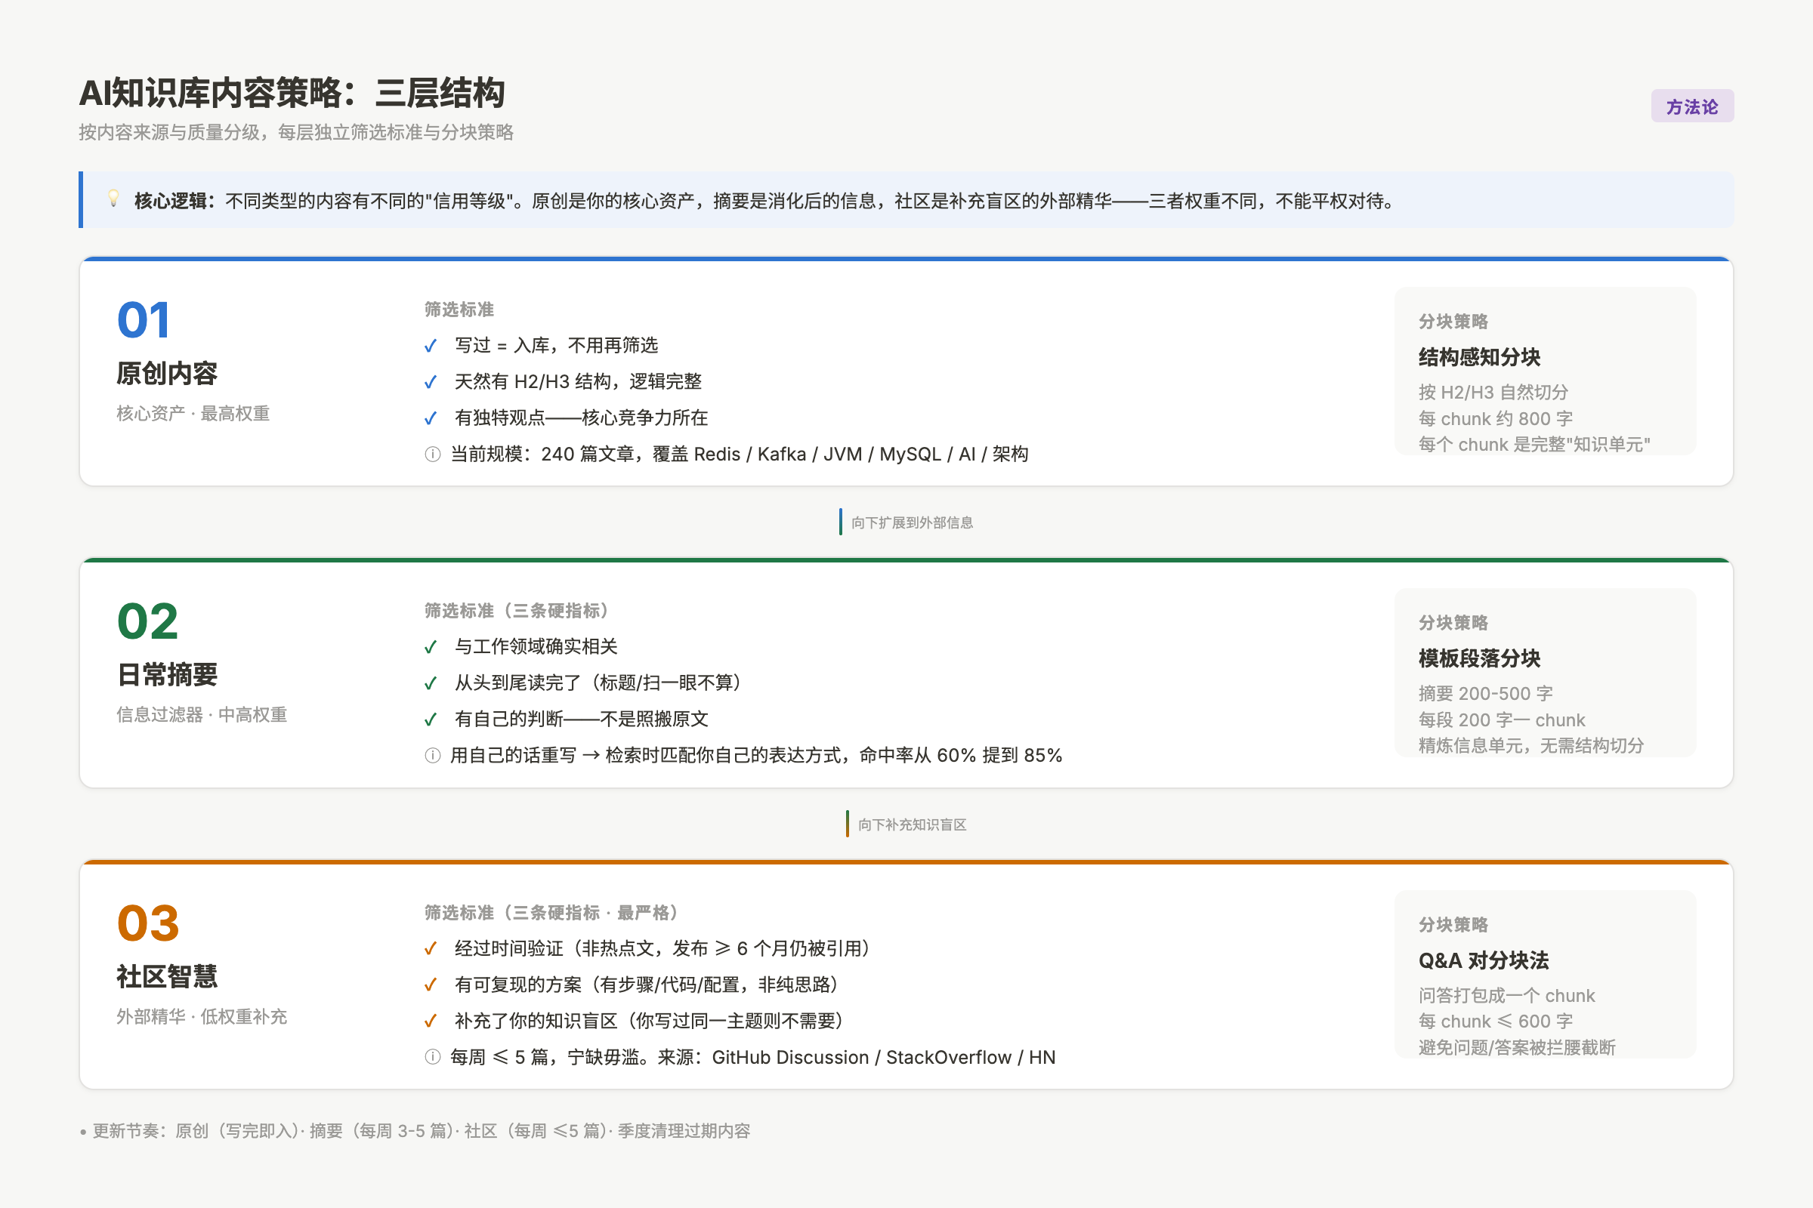Image resolution: width=1813 pixels, height=1208 pixels.
Task: Click the lightbulb icon before 核心逻辑
Action: (113, 199)
